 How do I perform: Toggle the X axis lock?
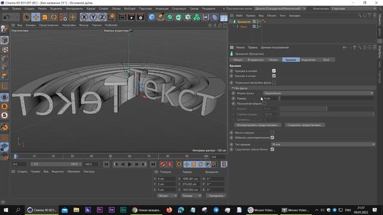[84, 17]
